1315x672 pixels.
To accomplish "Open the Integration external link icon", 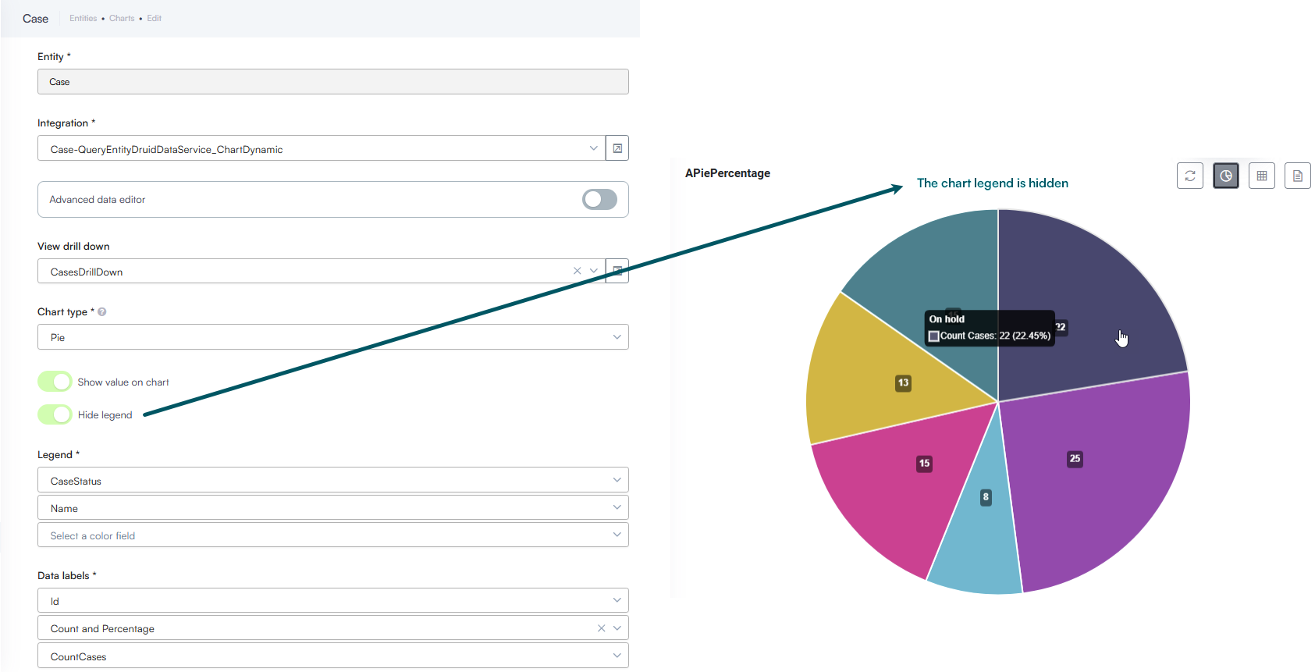I will [617, 148].
